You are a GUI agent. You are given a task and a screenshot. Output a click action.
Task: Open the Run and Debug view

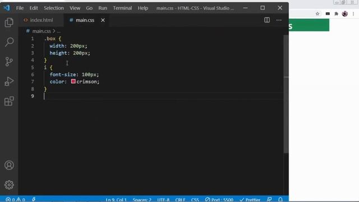9,81
